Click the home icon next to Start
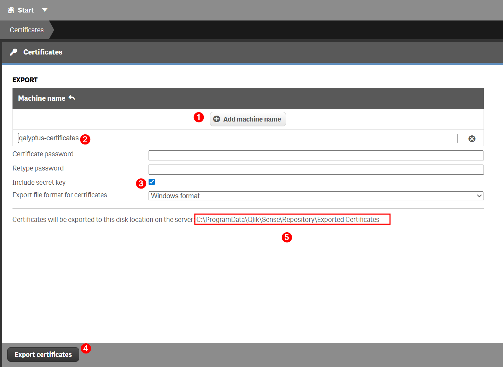The image size is (503, 367). point(11,10)
